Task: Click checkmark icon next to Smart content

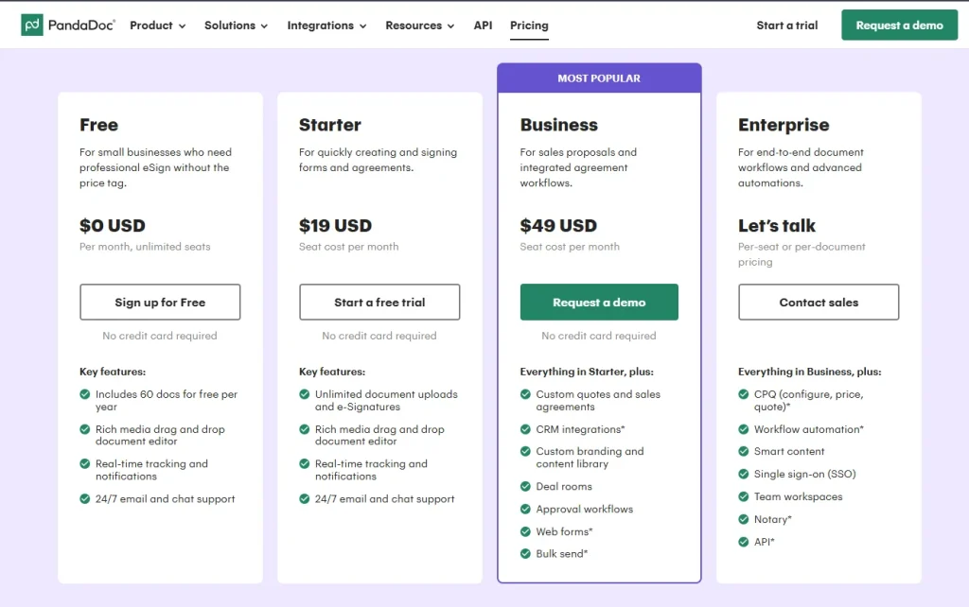Action: point(744,451)
